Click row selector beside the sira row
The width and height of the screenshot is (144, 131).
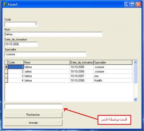[x=6, y=76]
